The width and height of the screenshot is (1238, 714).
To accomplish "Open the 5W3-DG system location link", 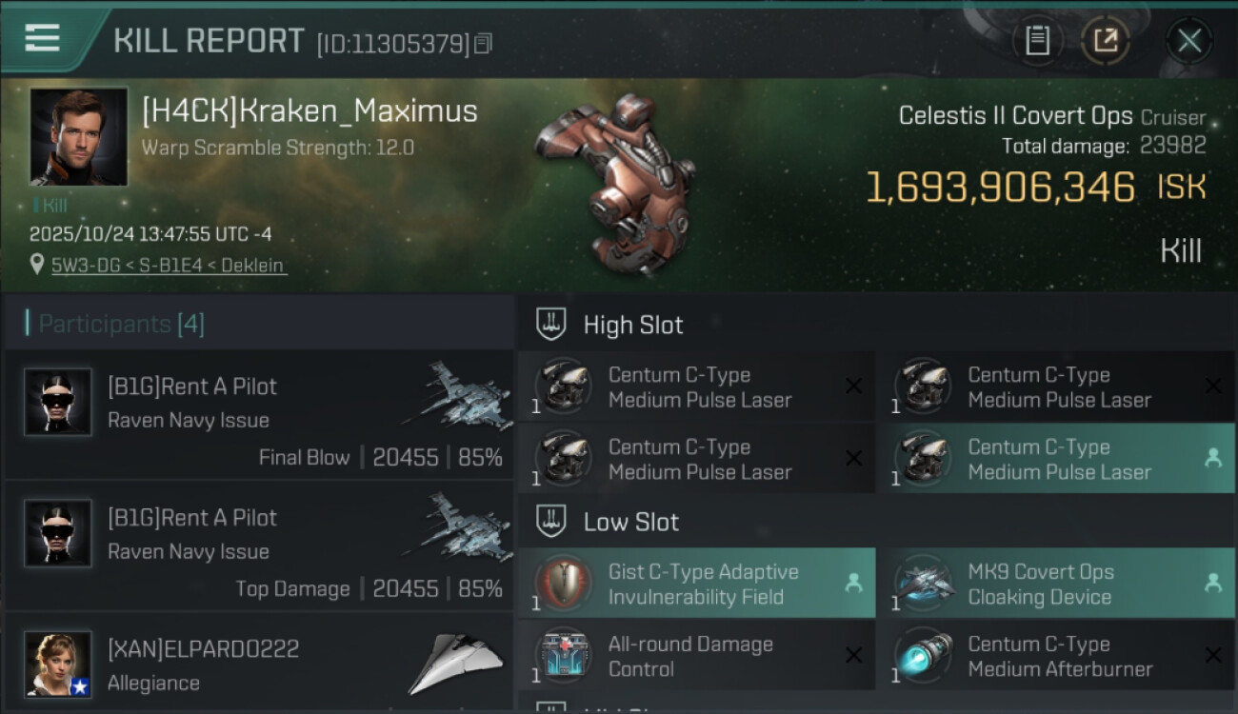I will point(169,266).
